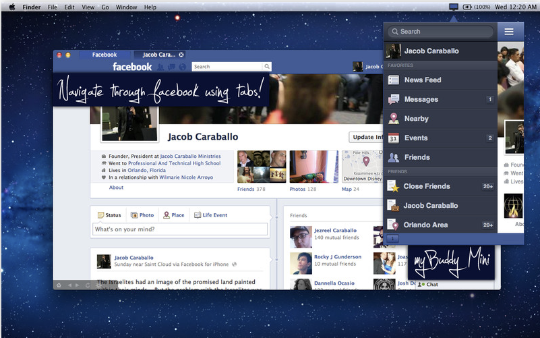The width and height of the screenshot is (540, 338).
Task: Click the clock showing Wed 12:20 AM
Action: [x=516, y=7]
